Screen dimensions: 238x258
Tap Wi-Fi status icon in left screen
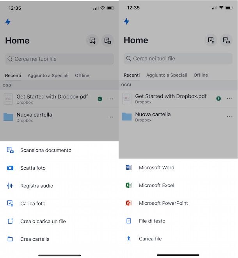click(103, 8)
